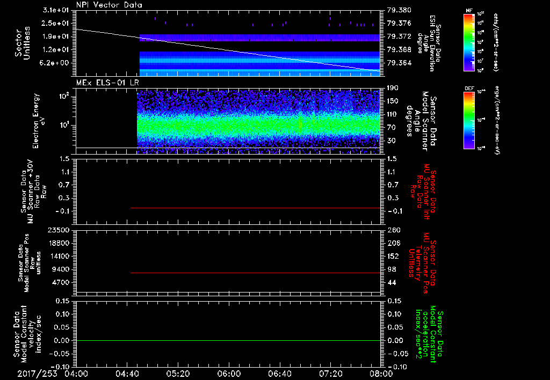
Task: Click the 'DEF' label above the color bar
Action: coord(469,89)
